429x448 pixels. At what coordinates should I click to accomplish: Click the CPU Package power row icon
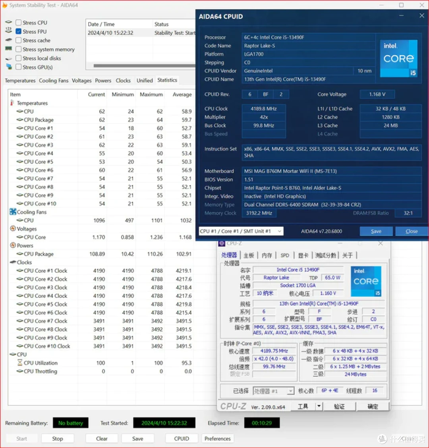[20, 254]
